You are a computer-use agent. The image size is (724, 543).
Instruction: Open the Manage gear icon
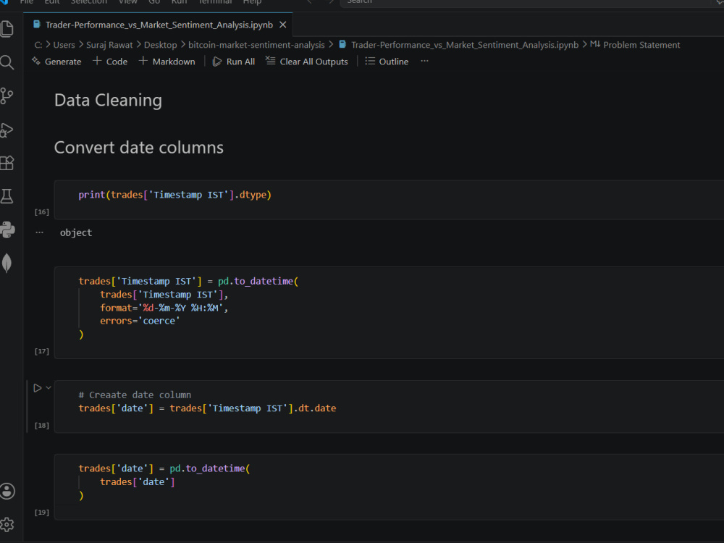click(7, 524)
